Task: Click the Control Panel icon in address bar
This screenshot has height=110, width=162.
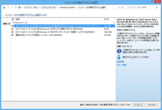Action: tap(19, 8)
